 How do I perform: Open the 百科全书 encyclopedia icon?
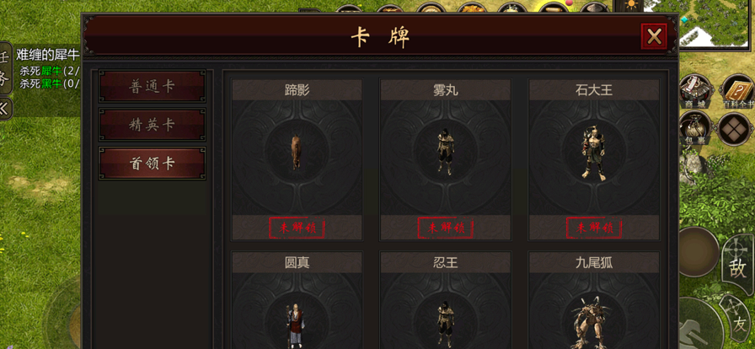click(x=738, y=92)
